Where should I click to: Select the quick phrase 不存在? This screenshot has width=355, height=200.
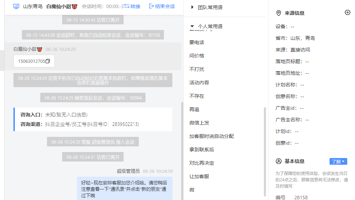tap(197, 96)
